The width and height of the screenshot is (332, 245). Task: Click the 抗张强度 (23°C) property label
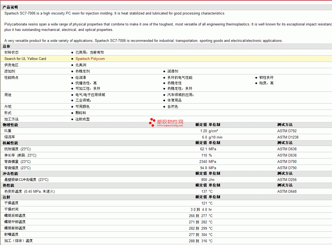coord(18,149)
